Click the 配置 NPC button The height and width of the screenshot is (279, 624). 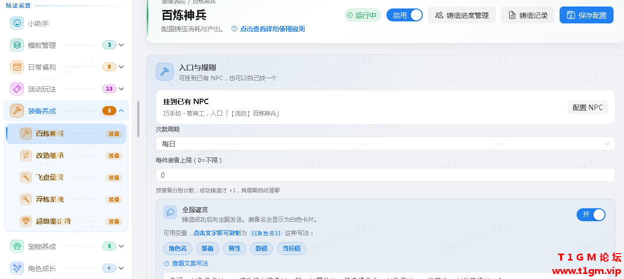click(x=588, y=107)
